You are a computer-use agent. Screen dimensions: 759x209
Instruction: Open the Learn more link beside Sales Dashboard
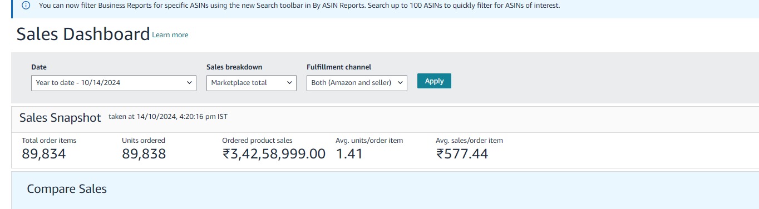[170, 35]
